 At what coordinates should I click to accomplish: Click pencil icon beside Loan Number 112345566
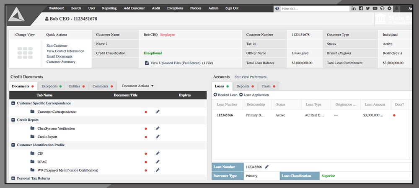point(267,167)
